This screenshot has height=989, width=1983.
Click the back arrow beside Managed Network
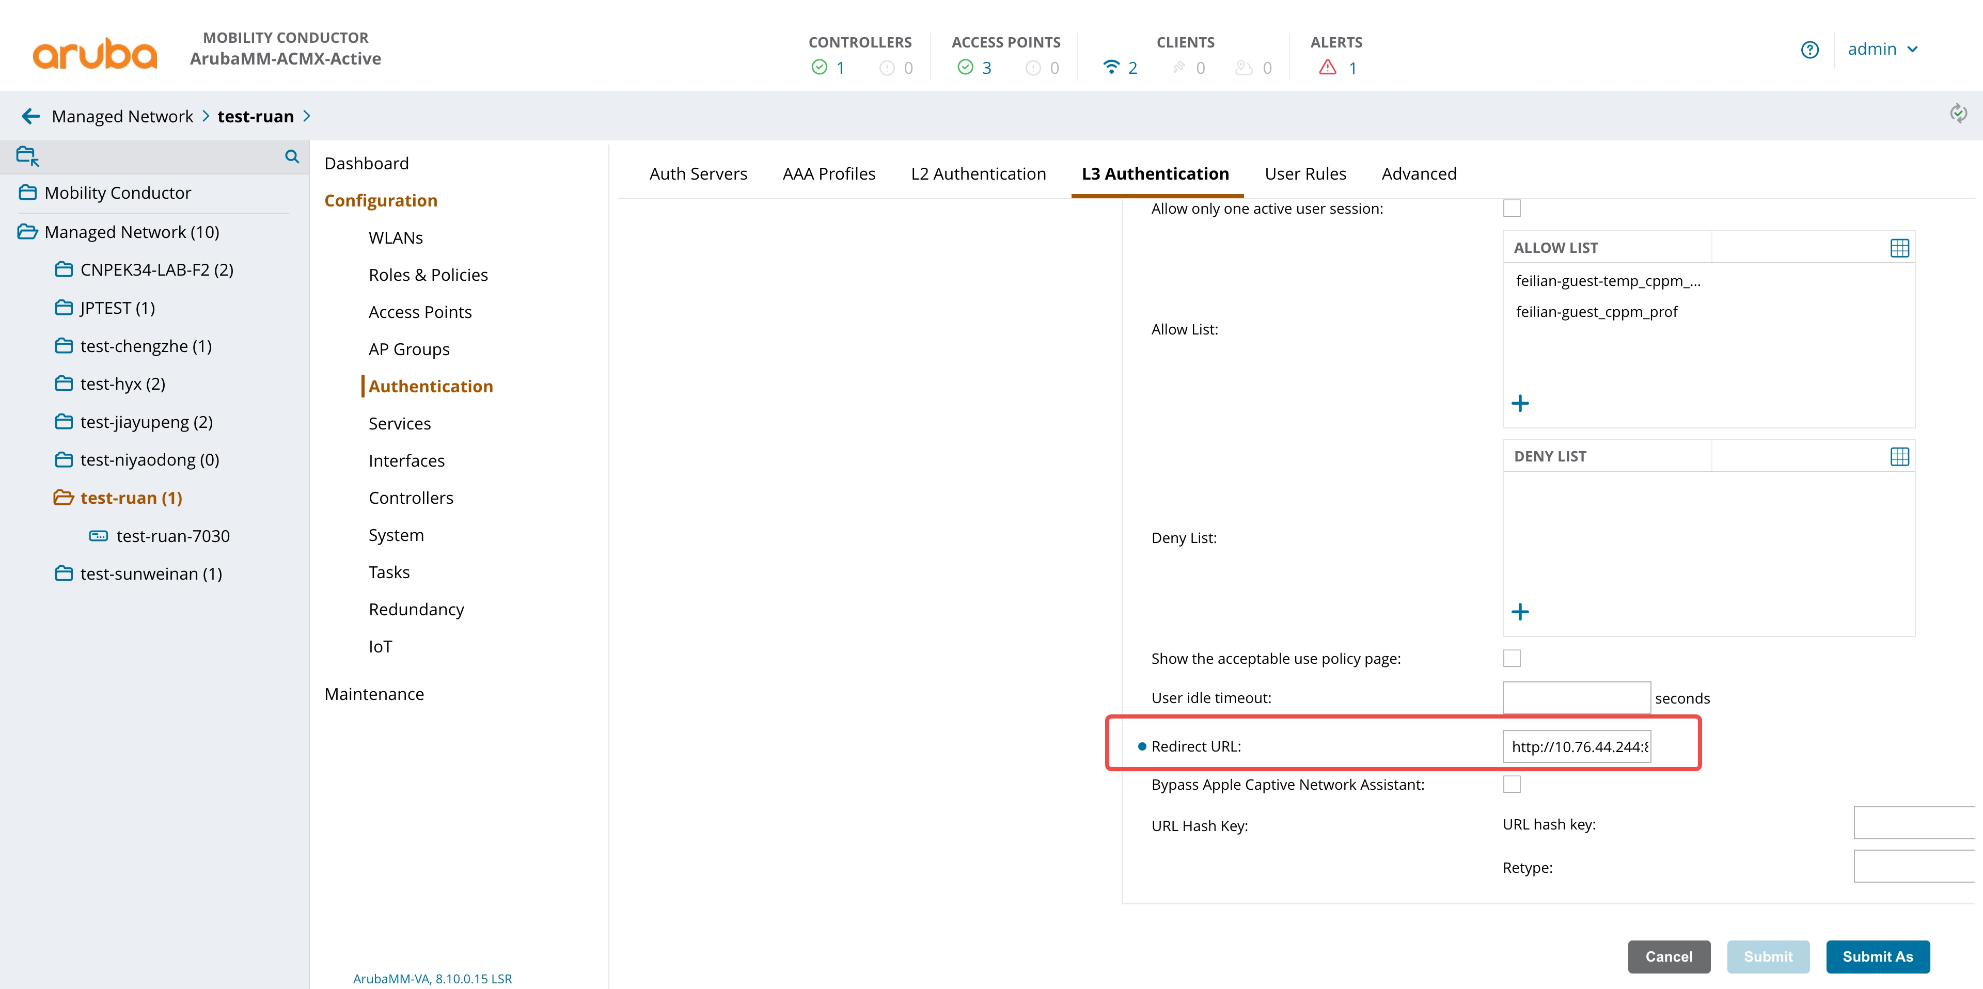[31, 116]
